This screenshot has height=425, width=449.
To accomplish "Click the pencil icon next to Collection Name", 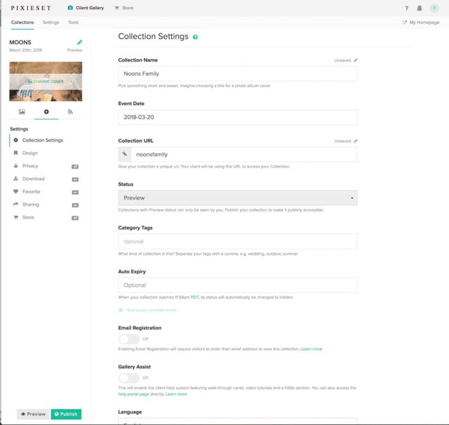I will point(355,60).
